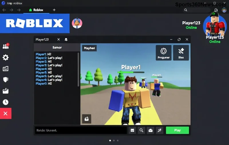Open the shield icon in the left sidebar
The height and width of the screenshot is (145, 229).
click(5, 80)
